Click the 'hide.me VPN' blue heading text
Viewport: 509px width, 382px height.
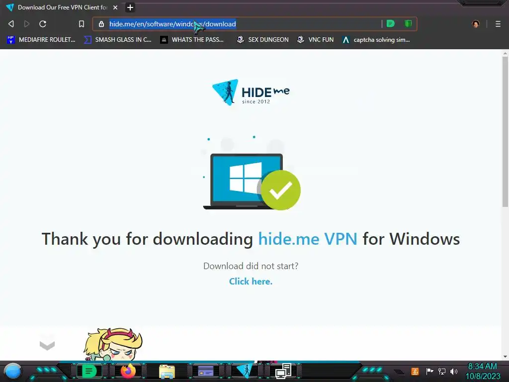click(308, 239)
